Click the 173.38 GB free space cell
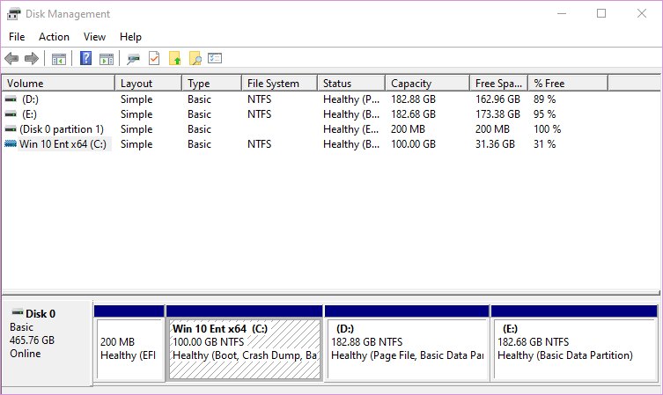 pos(497,114)
